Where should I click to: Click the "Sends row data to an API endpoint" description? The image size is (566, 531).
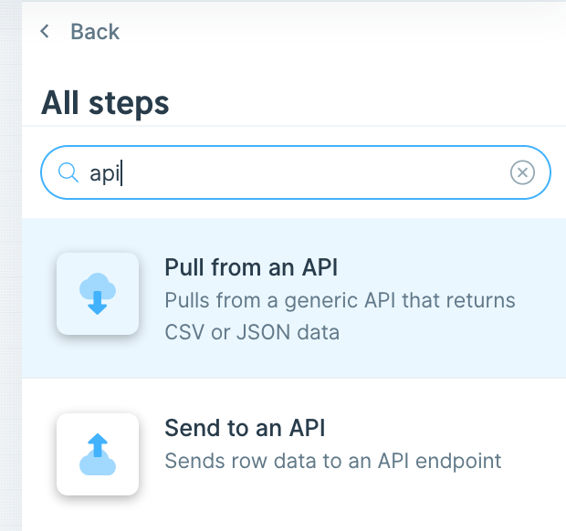(x=333, y=460)
